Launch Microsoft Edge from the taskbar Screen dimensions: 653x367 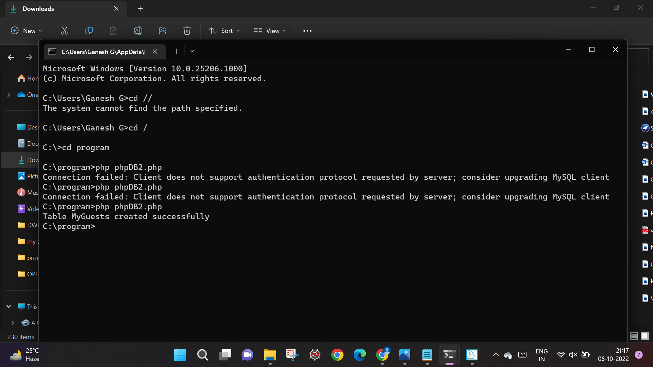click(359, 355)
